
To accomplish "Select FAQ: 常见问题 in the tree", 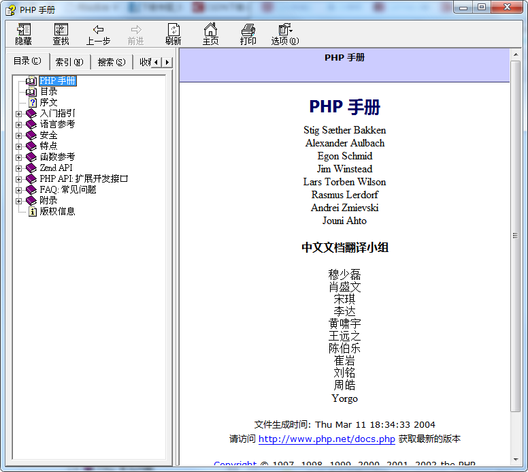I will (68, 189).
